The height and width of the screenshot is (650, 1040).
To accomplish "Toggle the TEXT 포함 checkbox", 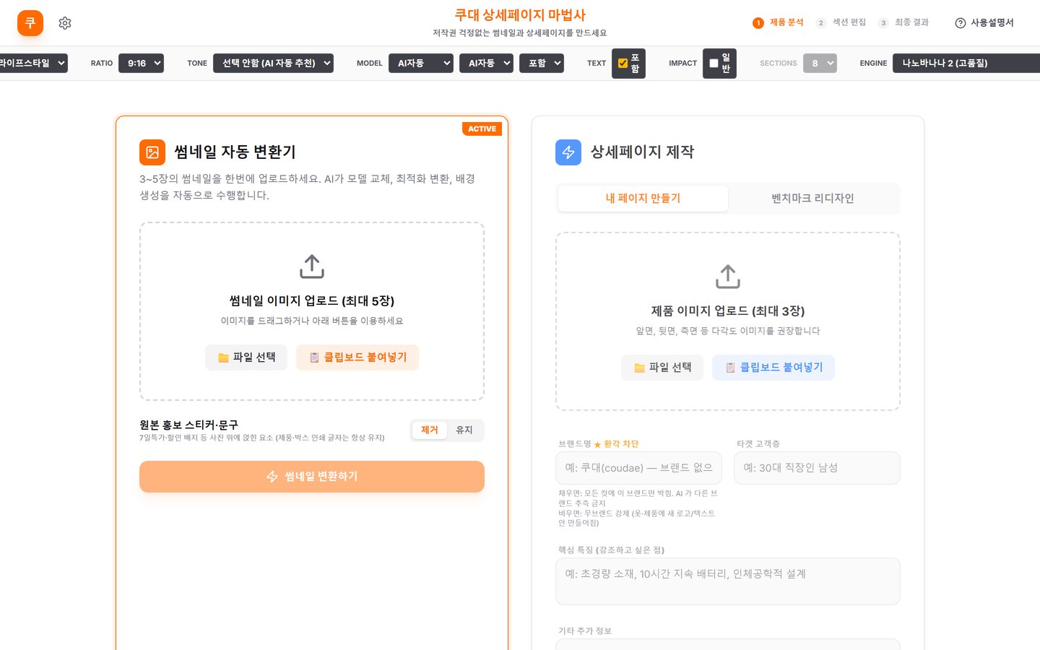I will point(623,64).
